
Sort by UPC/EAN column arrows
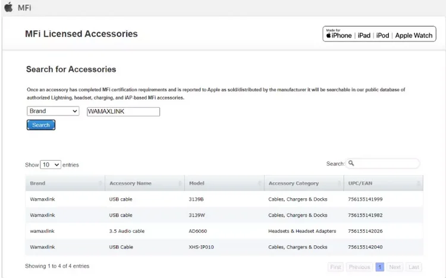(419, 183)
